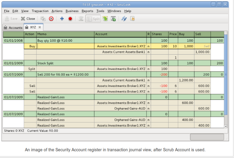
Task: Click the Action column header
Action: pos(30,34)
